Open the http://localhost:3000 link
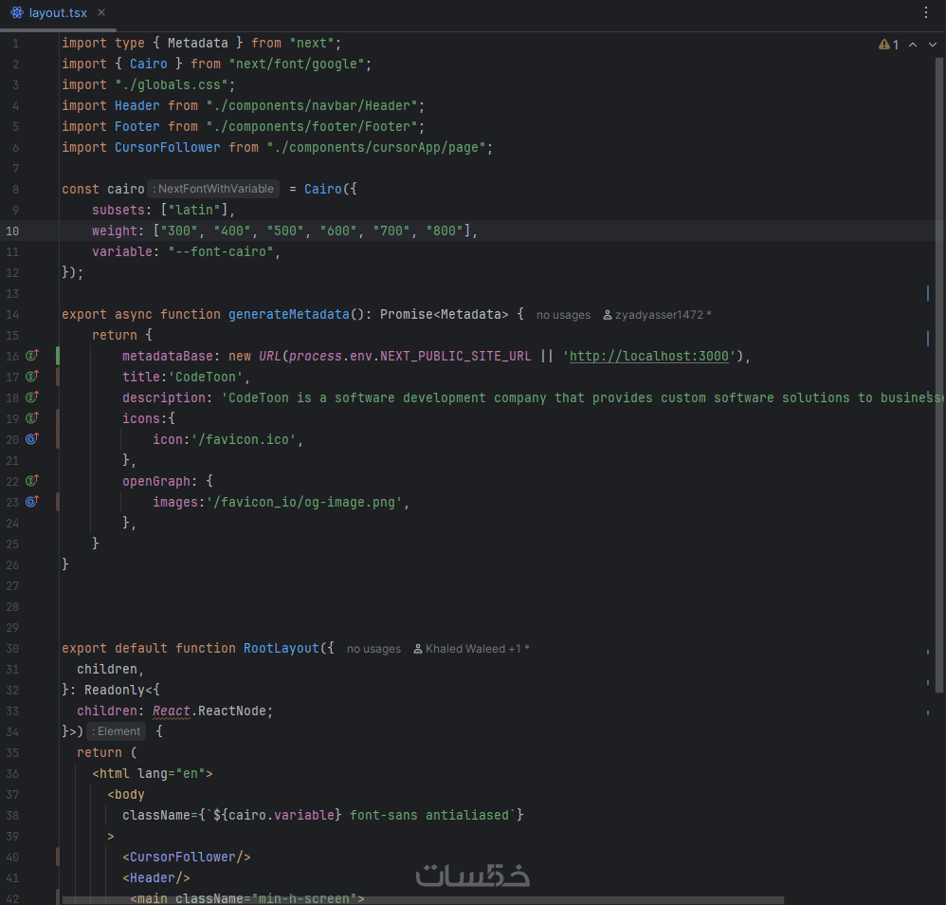Viewport: 946px width, 905px height. pyautogui.click(x=649, y=356)
